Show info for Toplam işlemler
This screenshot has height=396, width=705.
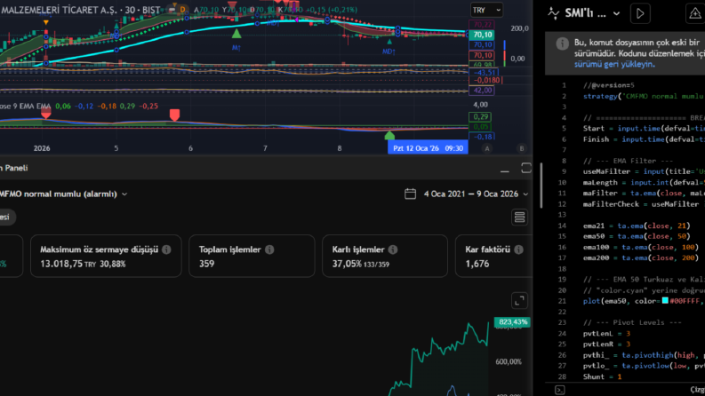coord(269,249)
